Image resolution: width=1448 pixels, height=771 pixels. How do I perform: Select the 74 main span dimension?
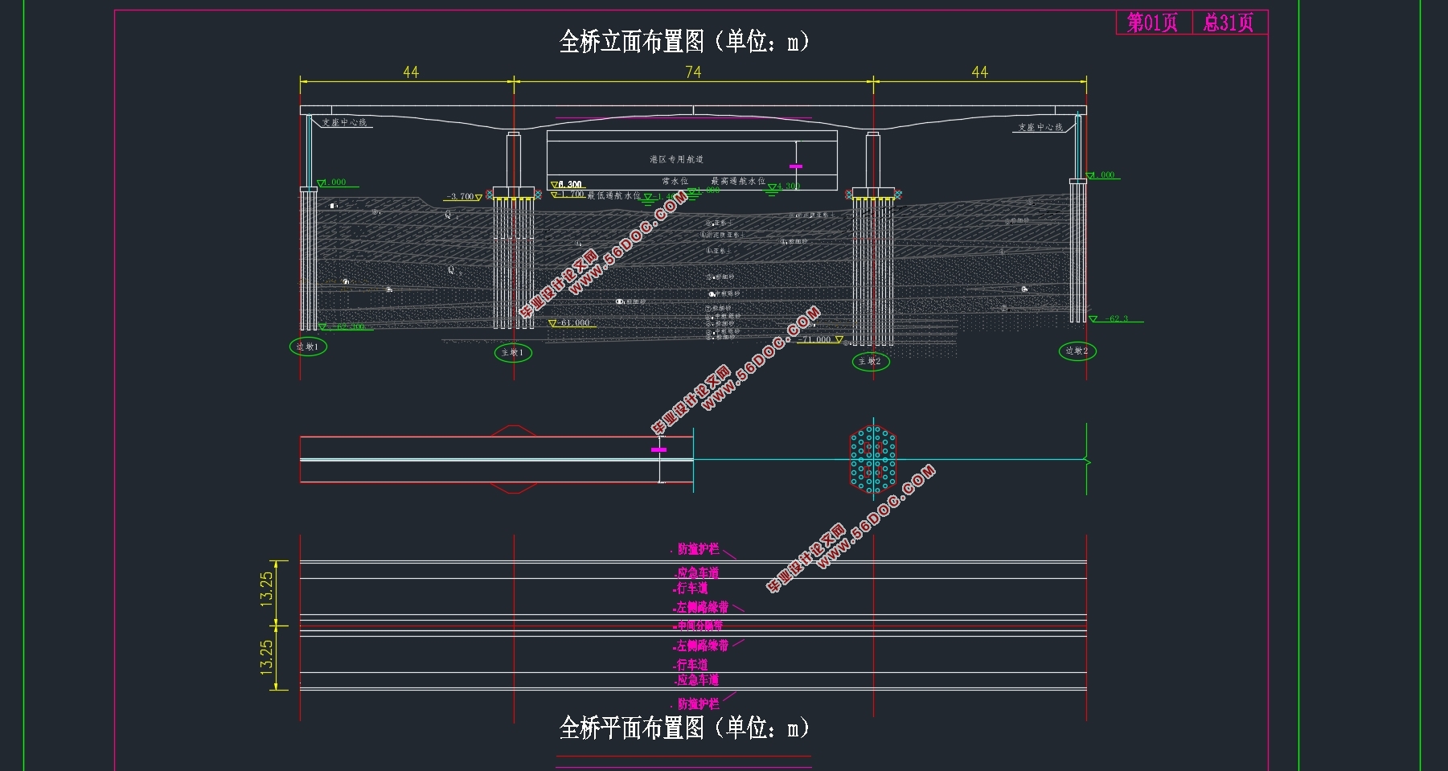[693, 72]
